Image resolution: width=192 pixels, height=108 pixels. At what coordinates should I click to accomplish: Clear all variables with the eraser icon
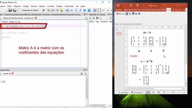(101, 18)
